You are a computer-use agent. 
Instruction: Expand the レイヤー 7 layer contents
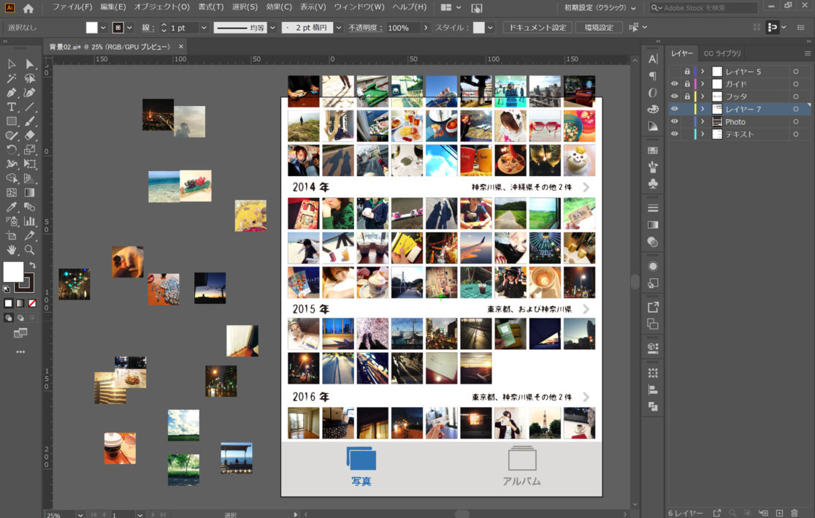click(x=703, y=110)
